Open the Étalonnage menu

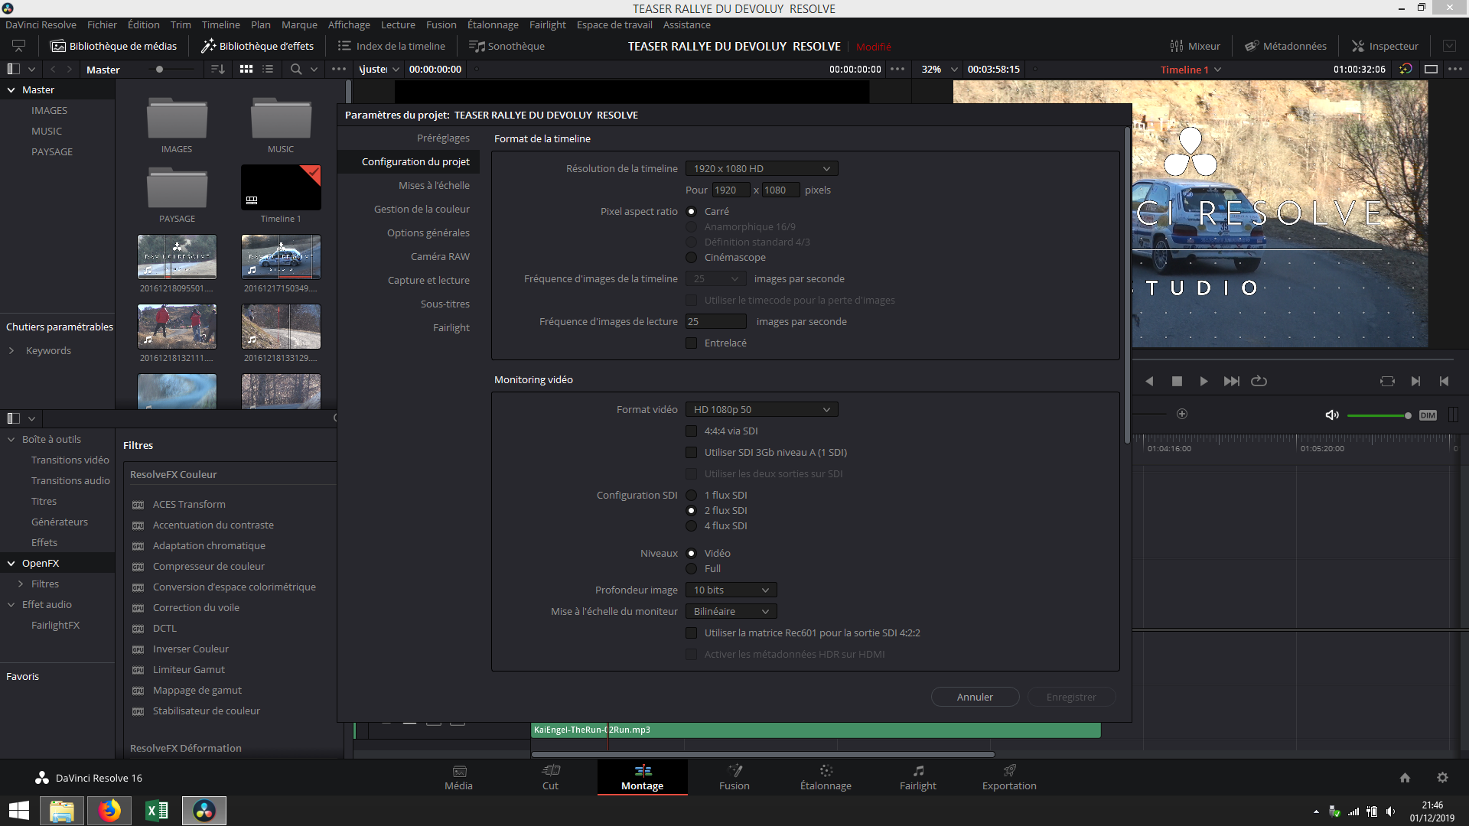493,24
